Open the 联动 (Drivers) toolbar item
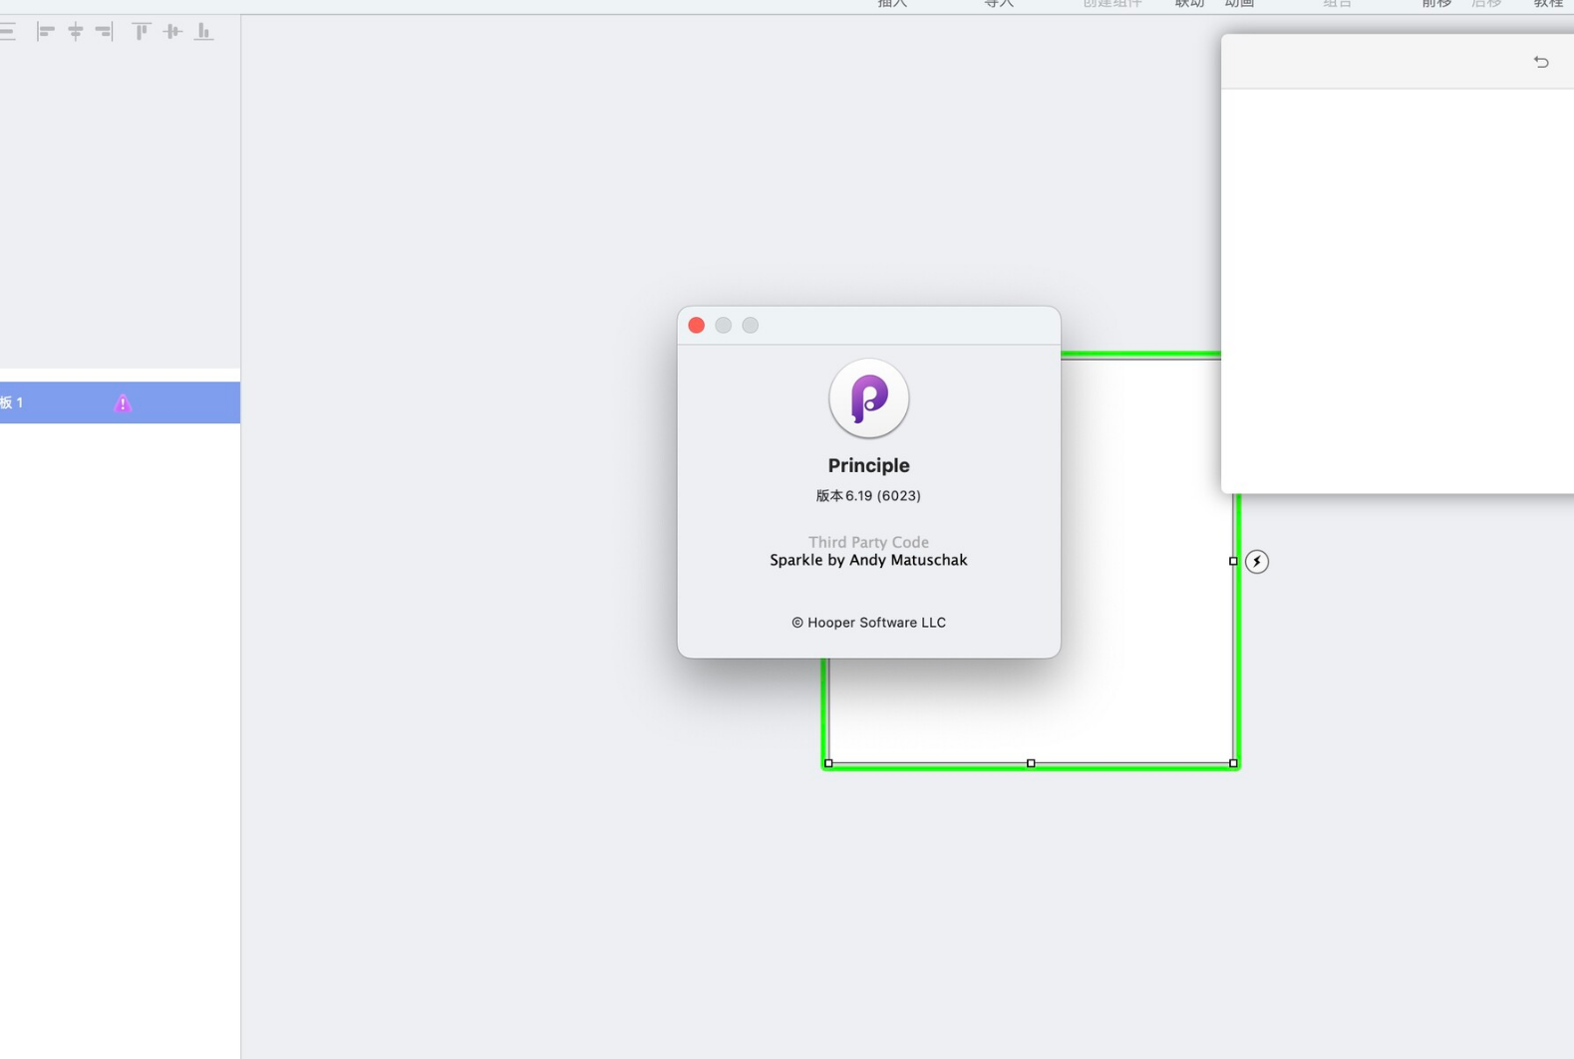Viewport: 1574px width, 1059px height. (1189, 4)
